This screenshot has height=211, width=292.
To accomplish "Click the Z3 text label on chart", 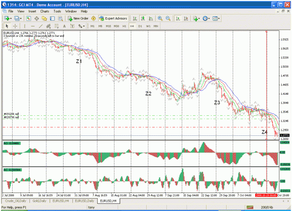I will [x=217, y=103].
